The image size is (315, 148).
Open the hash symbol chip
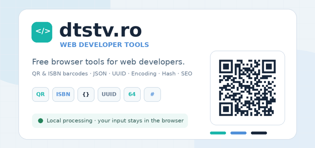click(x=152, y=94)
